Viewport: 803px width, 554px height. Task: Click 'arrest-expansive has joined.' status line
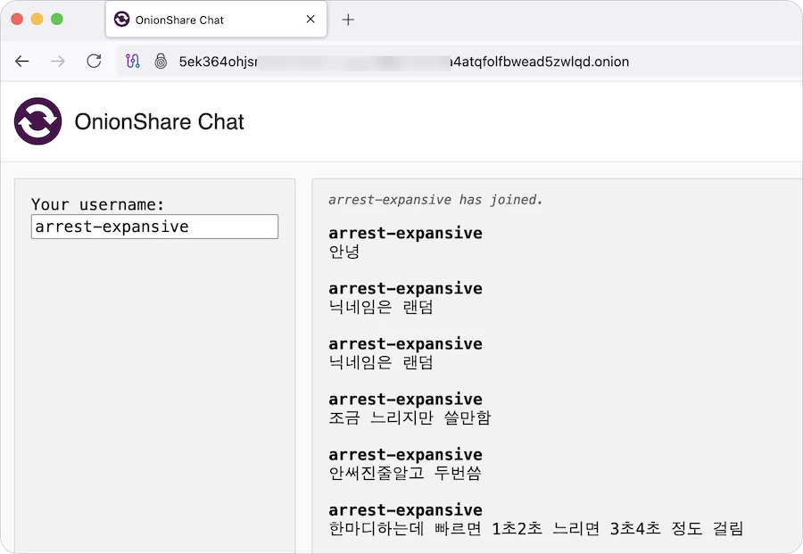[x=435, y=200]
